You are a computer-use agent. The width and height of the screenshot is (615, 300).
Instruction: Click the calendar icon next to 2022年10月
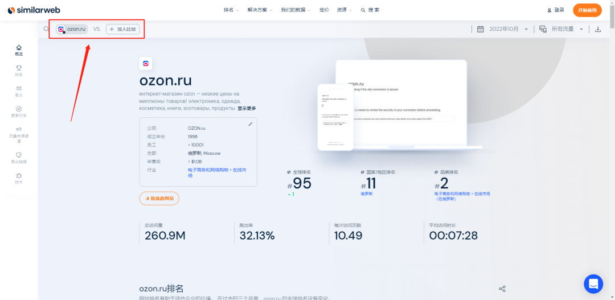(x=480, y=29)
